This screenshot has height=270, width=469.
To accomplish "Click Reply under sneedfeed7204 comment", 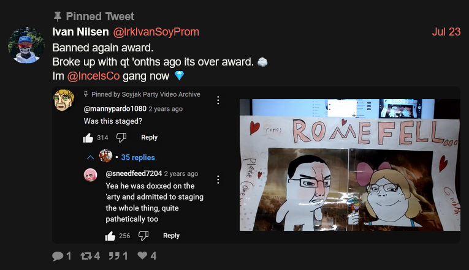I will pos(171,236).
